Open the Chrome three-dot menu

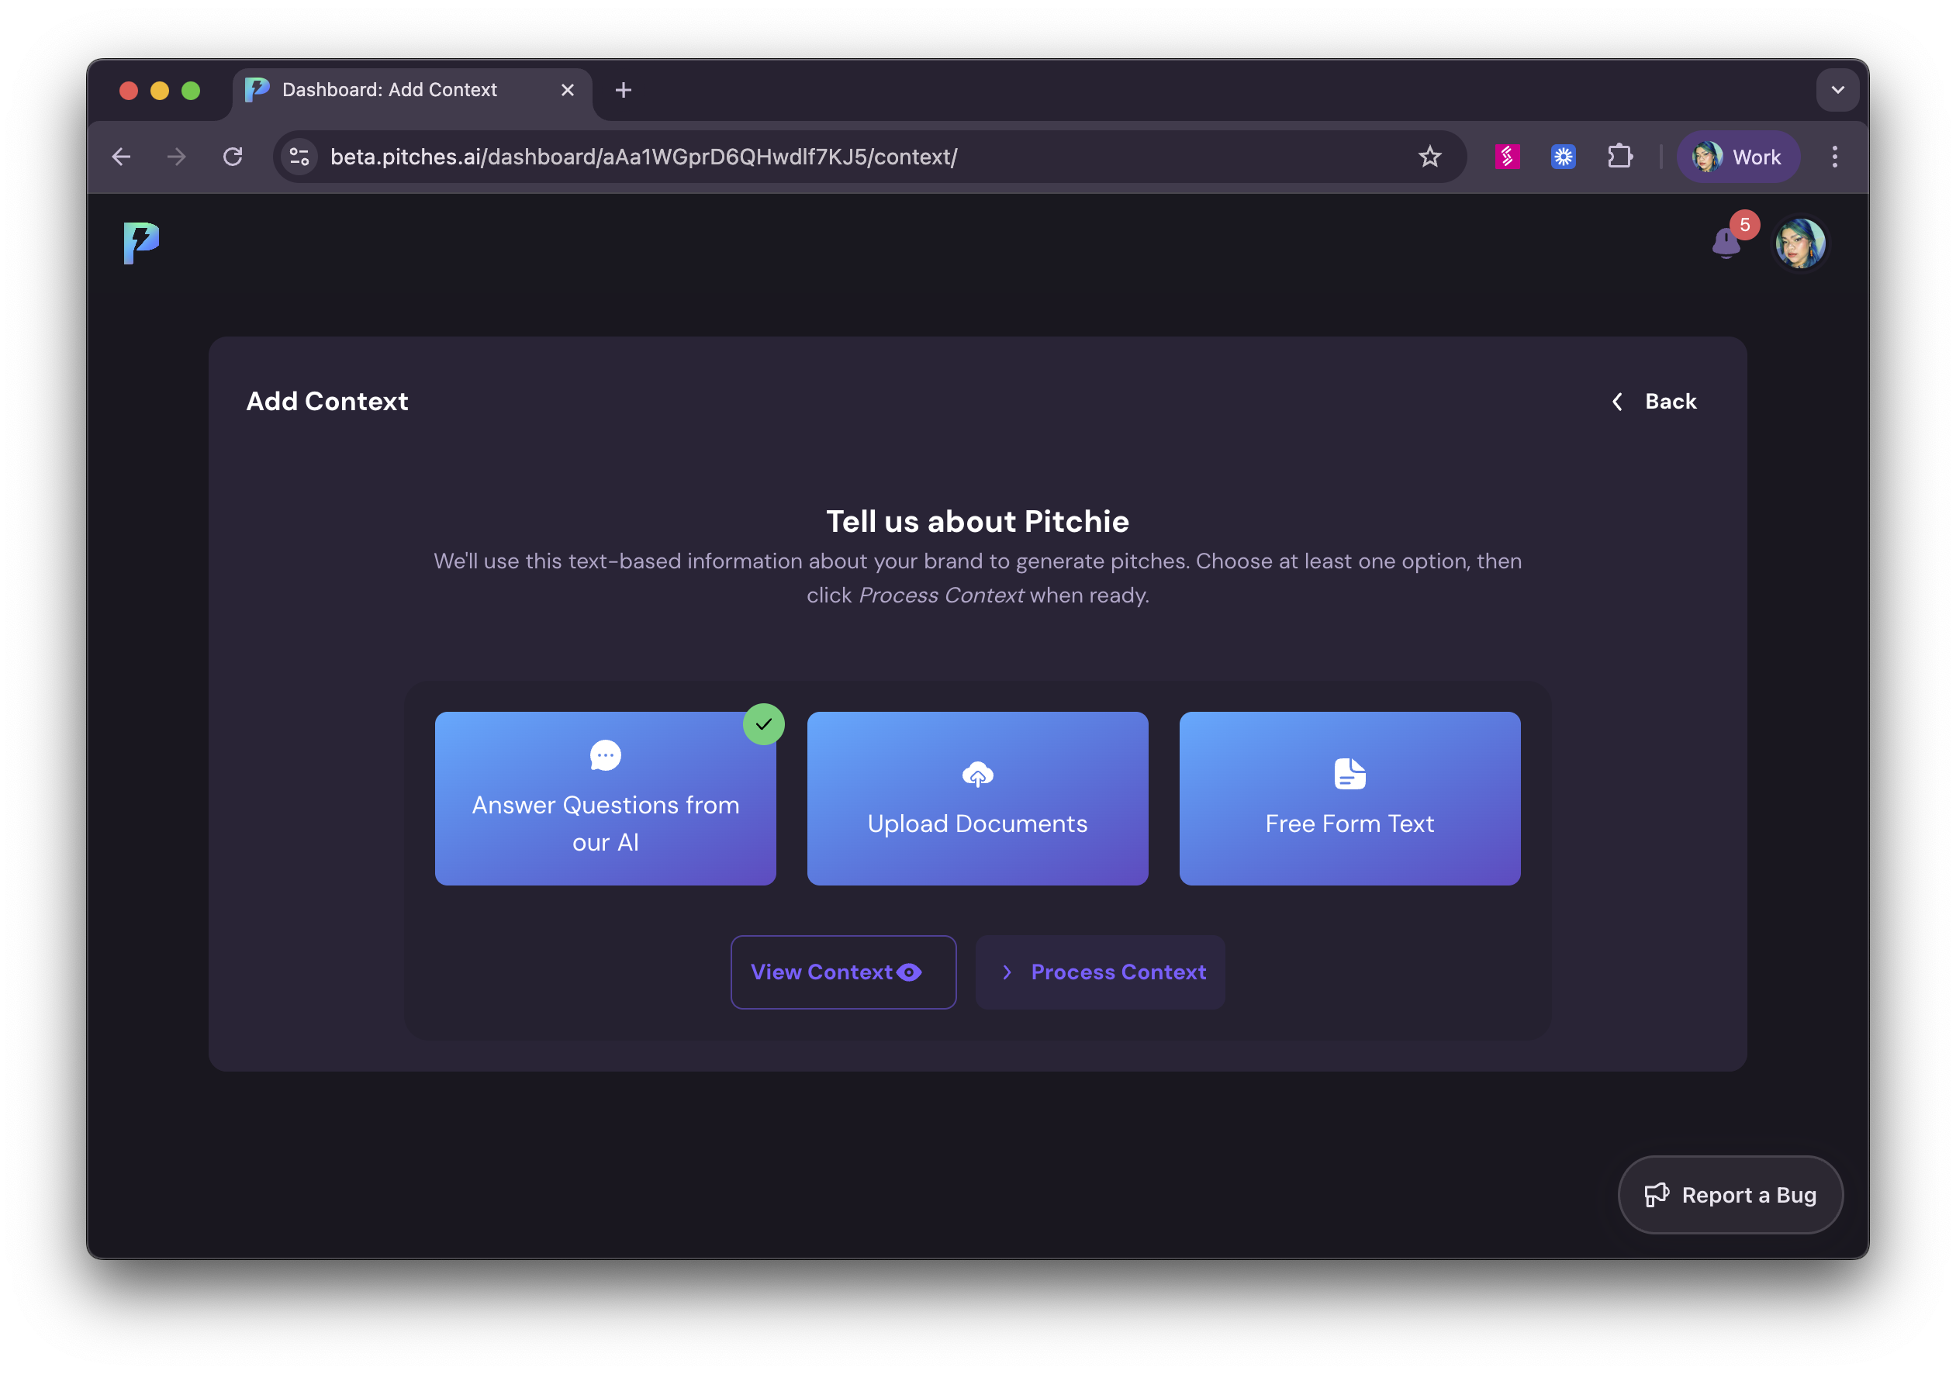[x=1834, y=157]
